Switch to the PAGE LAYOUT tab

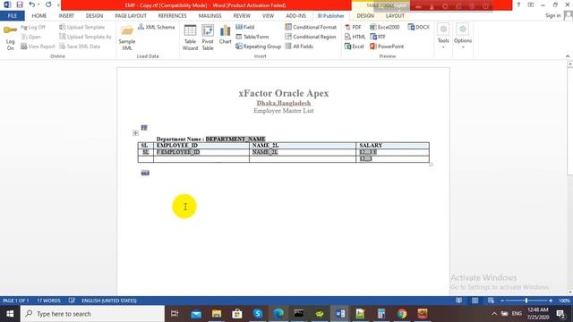point(131,16)
